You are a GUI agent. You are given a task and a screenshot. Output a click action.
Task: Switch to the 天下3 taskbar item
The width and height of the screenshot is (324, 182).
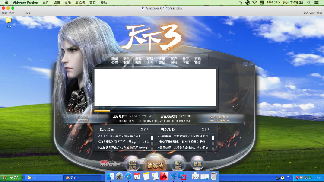point(83,178)
